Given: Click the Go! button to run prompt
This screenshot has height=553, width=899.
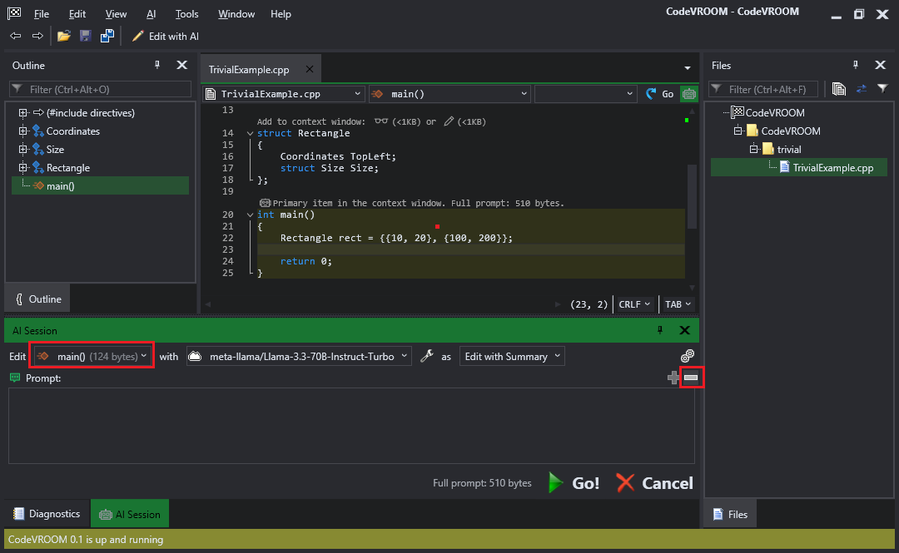Looking at the screenshot, I should [x=574, y=483].
